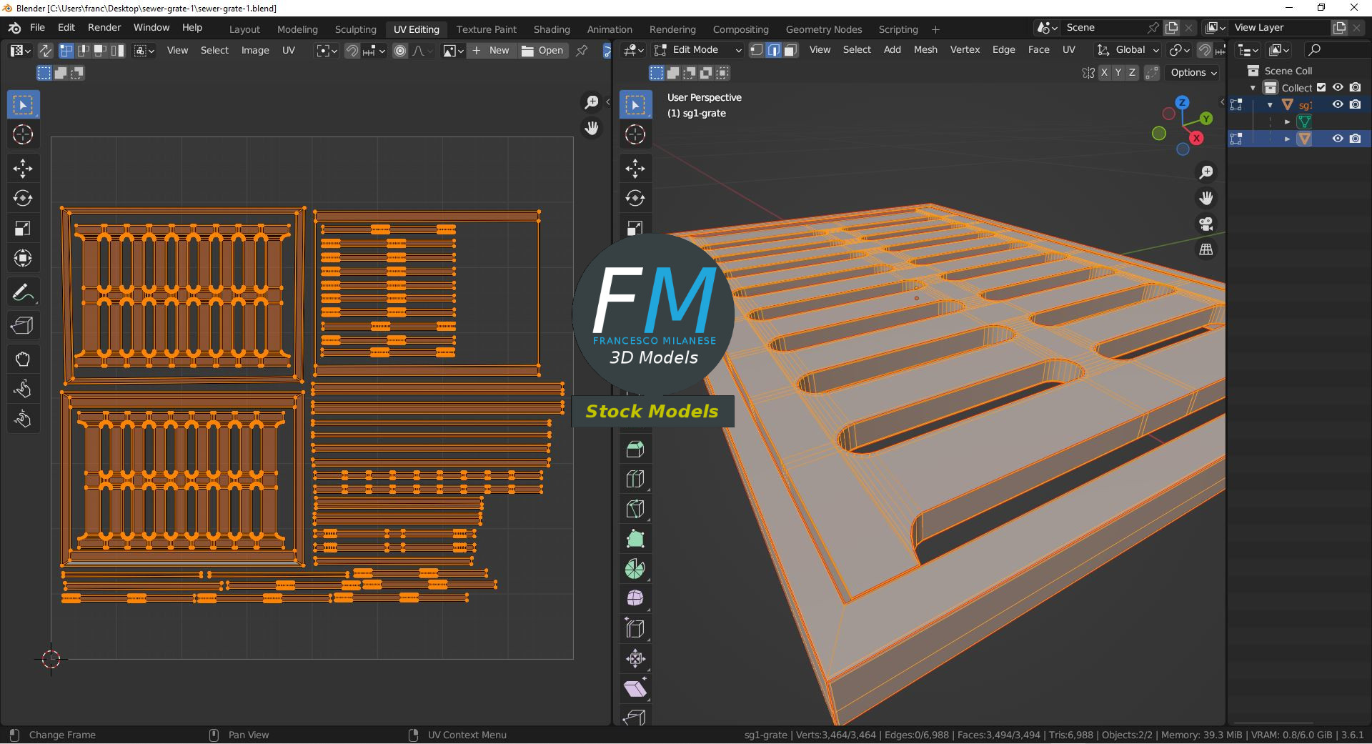The image size is (1372, 744).
Task: Toggle camera view in 3D viewport
Action: tap(1206, 224)
